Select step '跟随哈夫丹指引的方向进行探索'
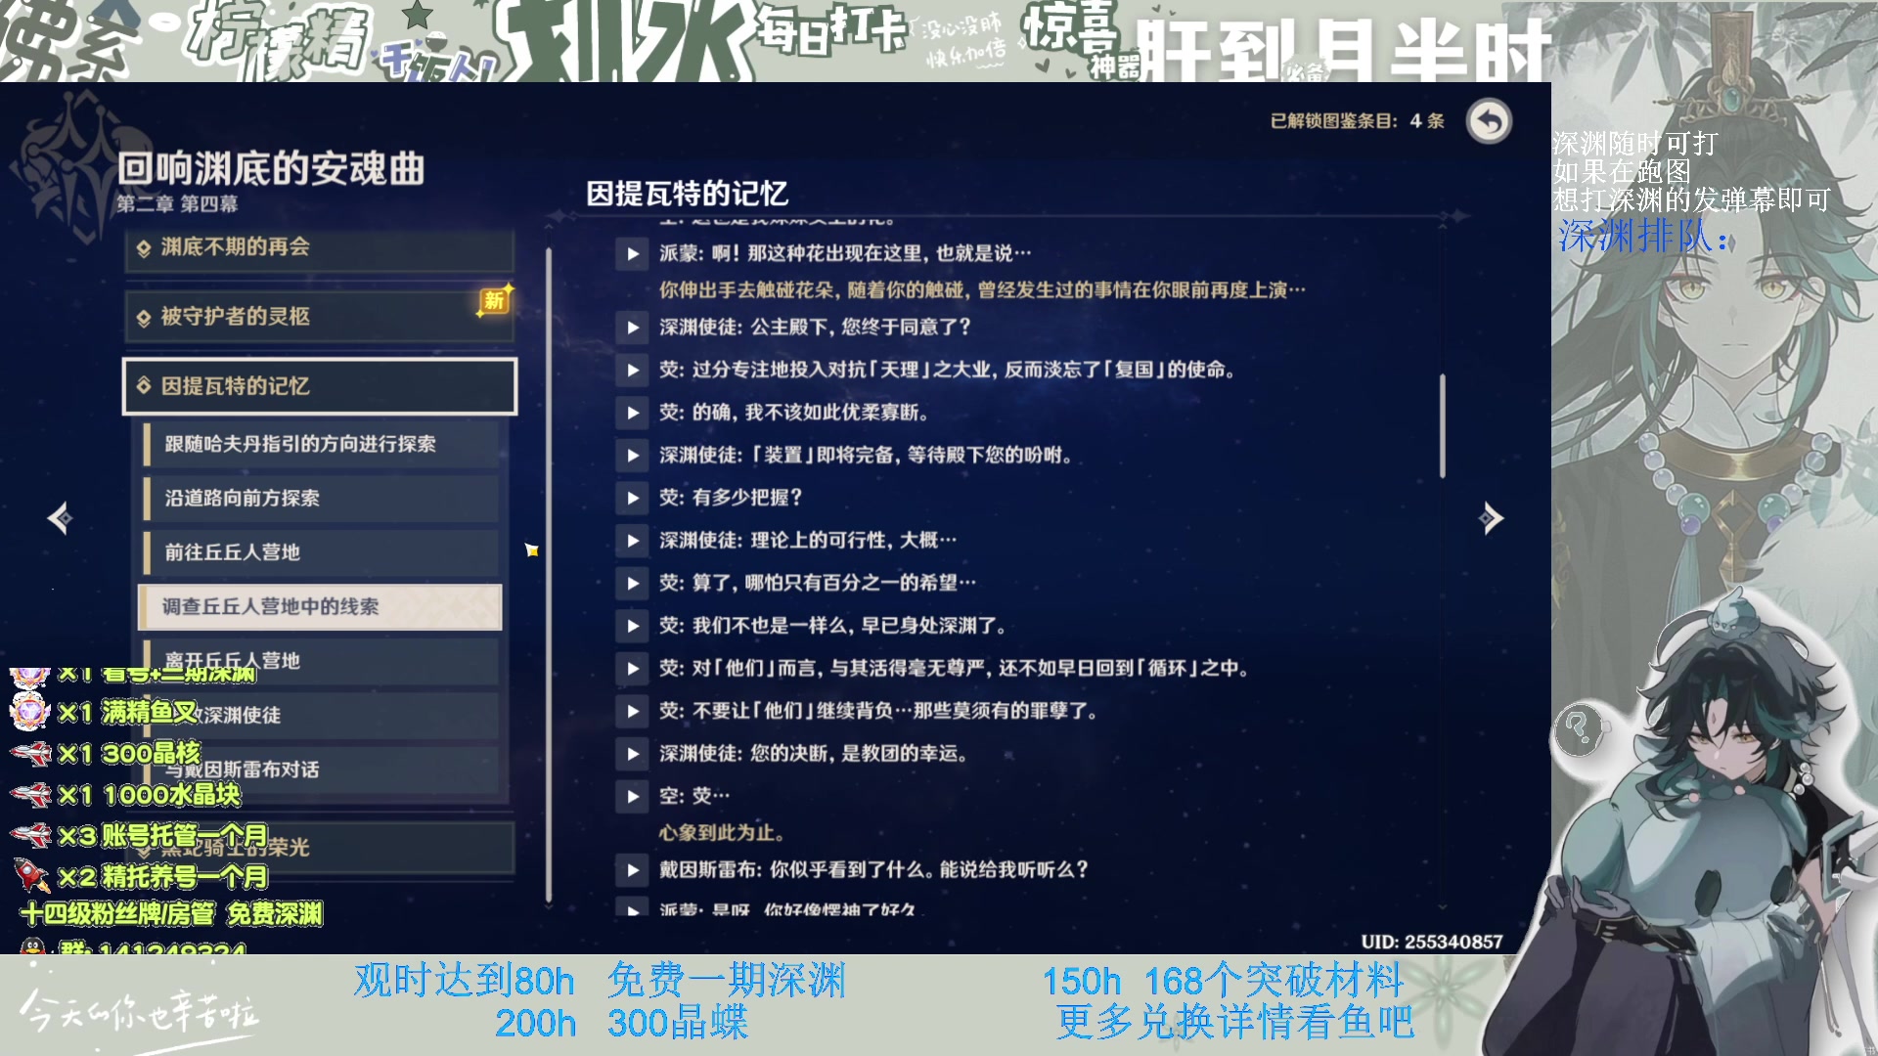Viewport: 1878px width, 1056px height. 321,444
